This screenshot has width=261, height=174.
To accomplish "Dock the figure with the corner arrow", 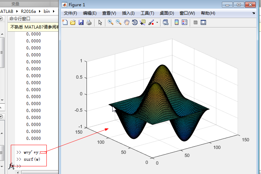I will click(x=254, y=13).
